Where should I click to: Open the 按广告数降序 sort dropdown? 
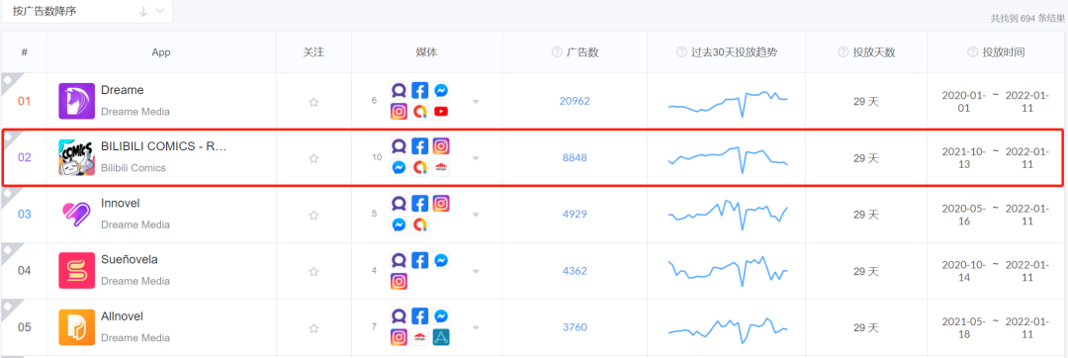pos(87,11)
